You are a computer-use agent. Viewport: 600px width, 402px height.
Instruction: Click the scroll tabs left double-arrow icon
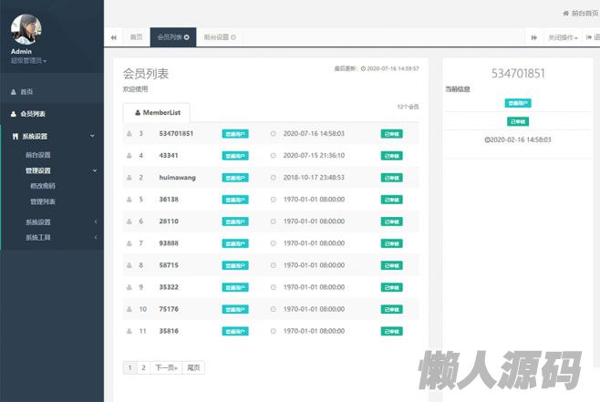[x=114, y=37]
